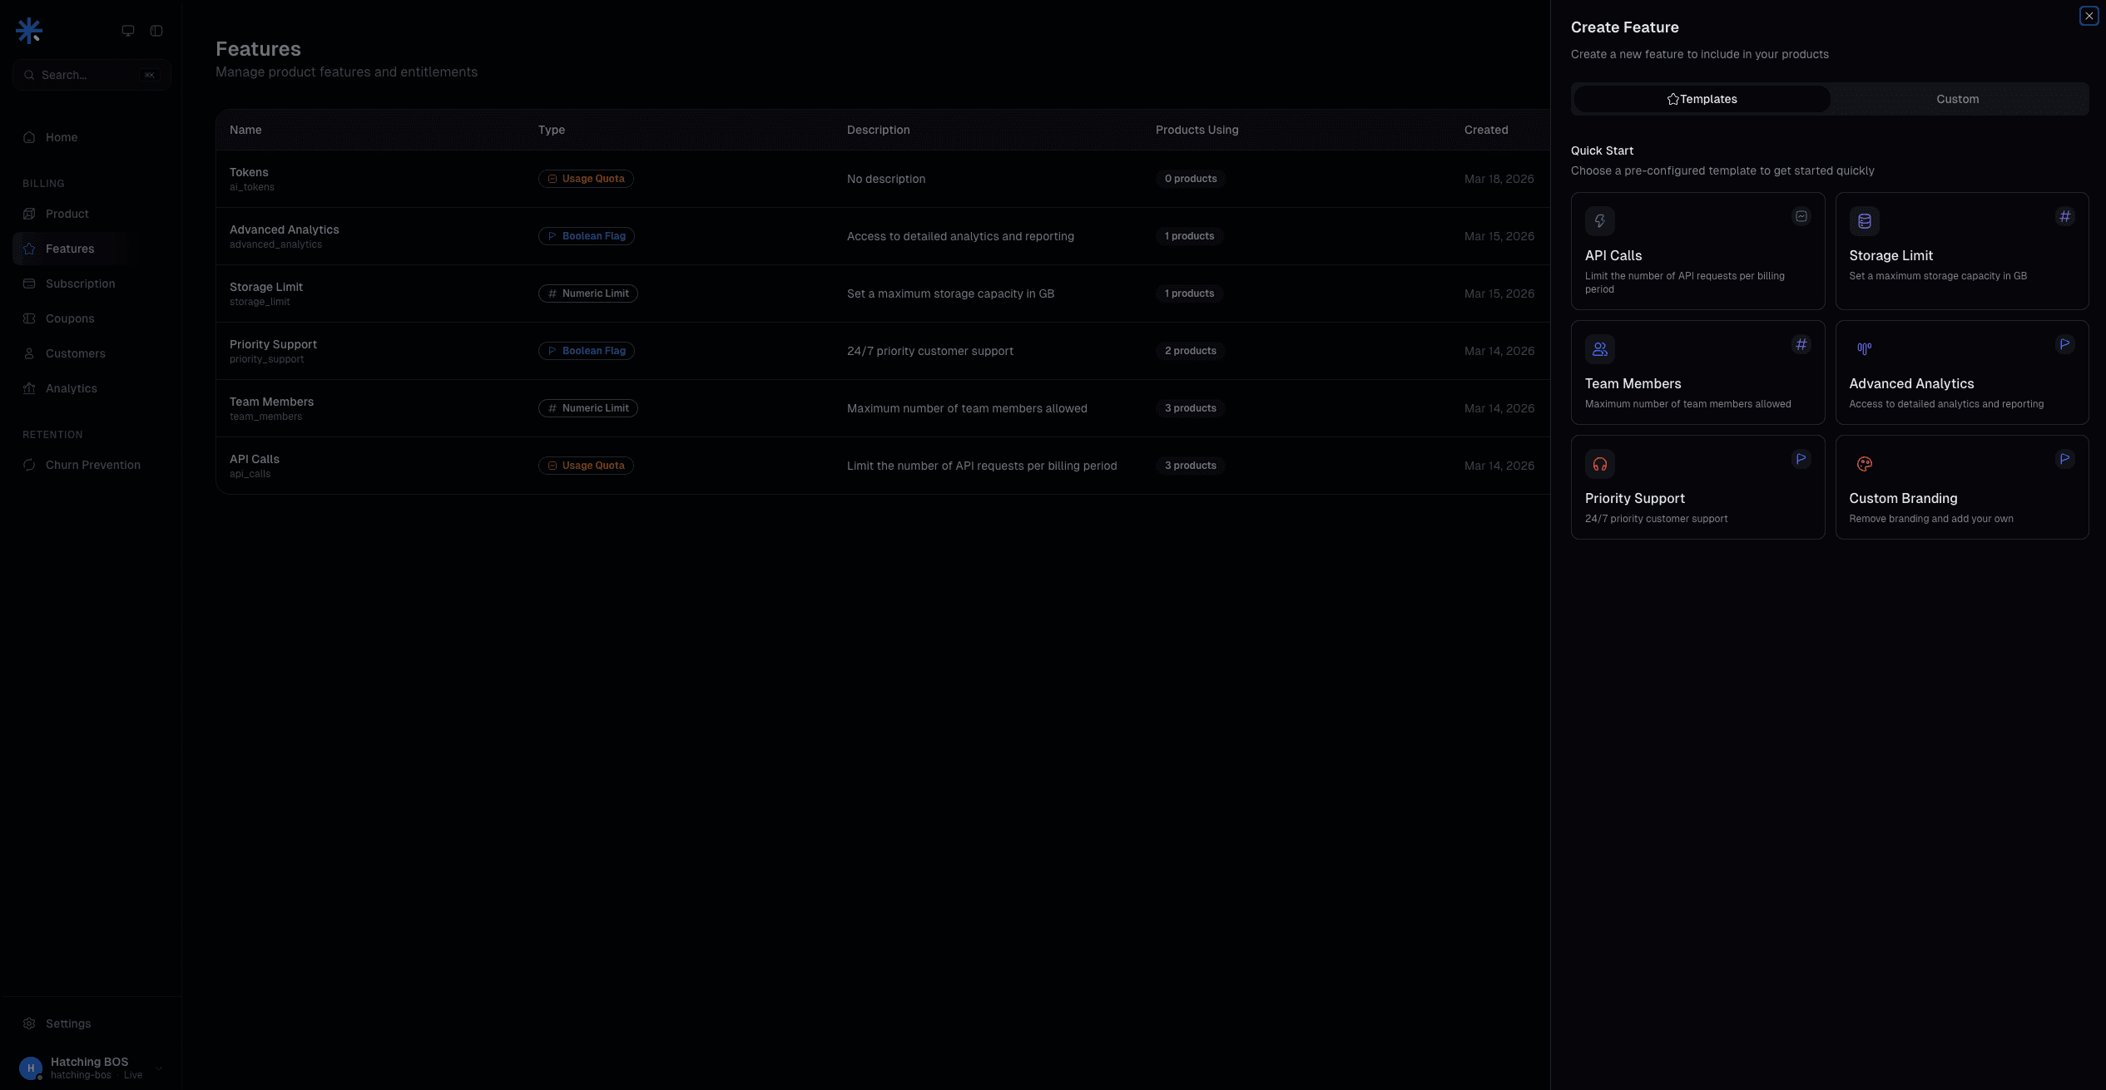Click the monitor display icon in the sidebar header
This screenshot has height=1090, width=2106.
[x=128, y=31]
